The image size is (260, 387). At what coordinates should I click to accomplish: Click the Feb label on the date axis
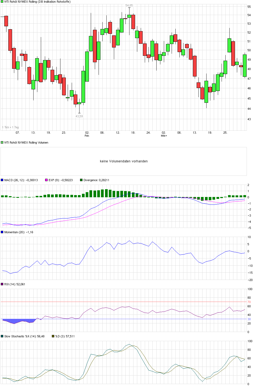(x=86, y=136)
